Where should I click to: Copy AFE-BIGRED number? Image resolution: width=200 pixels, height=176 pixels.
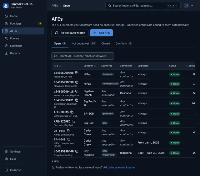pyautogui.click(x=73, y=121)
